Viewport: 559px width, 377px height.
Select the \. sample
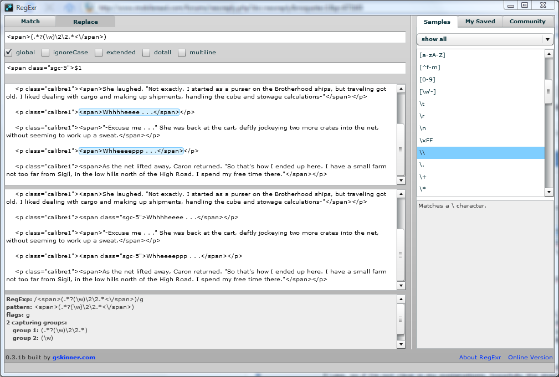tap(480, 164)
